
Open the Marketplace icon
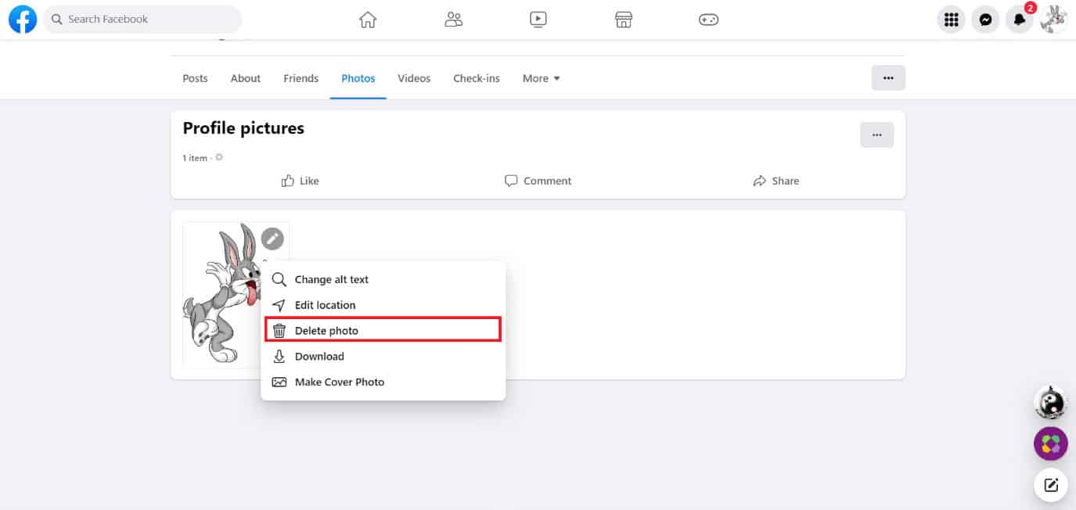624,20
